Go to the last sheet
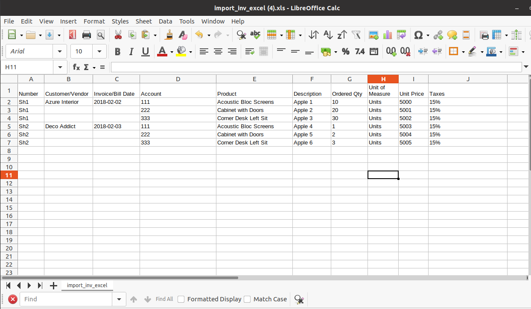The height and width of the screenshot is (309, 531). pyautogui.click(x=40, y=285)
